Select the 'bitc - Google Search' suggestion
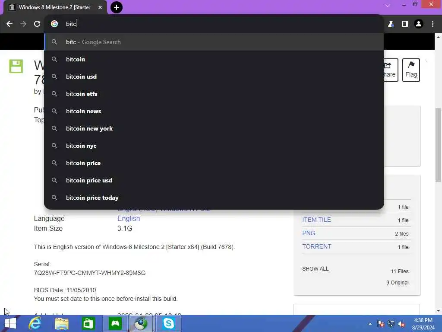Viewport: 442px width, 332px height. pos(214,42)
